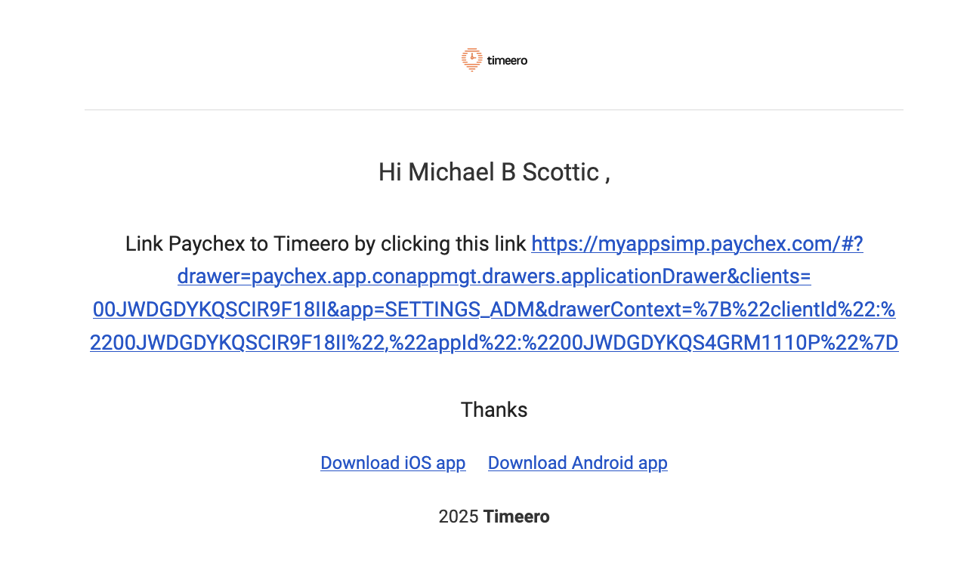
Task: Click the link line containing app=SETTINGS_ADM
Action: click(494, 310)
